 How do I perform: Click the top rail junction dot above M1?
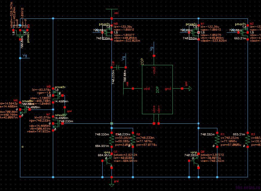(199, 18)
